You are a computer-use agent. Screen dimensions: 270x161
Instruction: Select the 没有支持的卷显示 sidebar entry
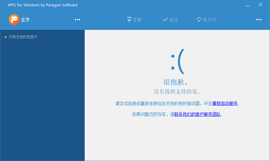point(21,37)
